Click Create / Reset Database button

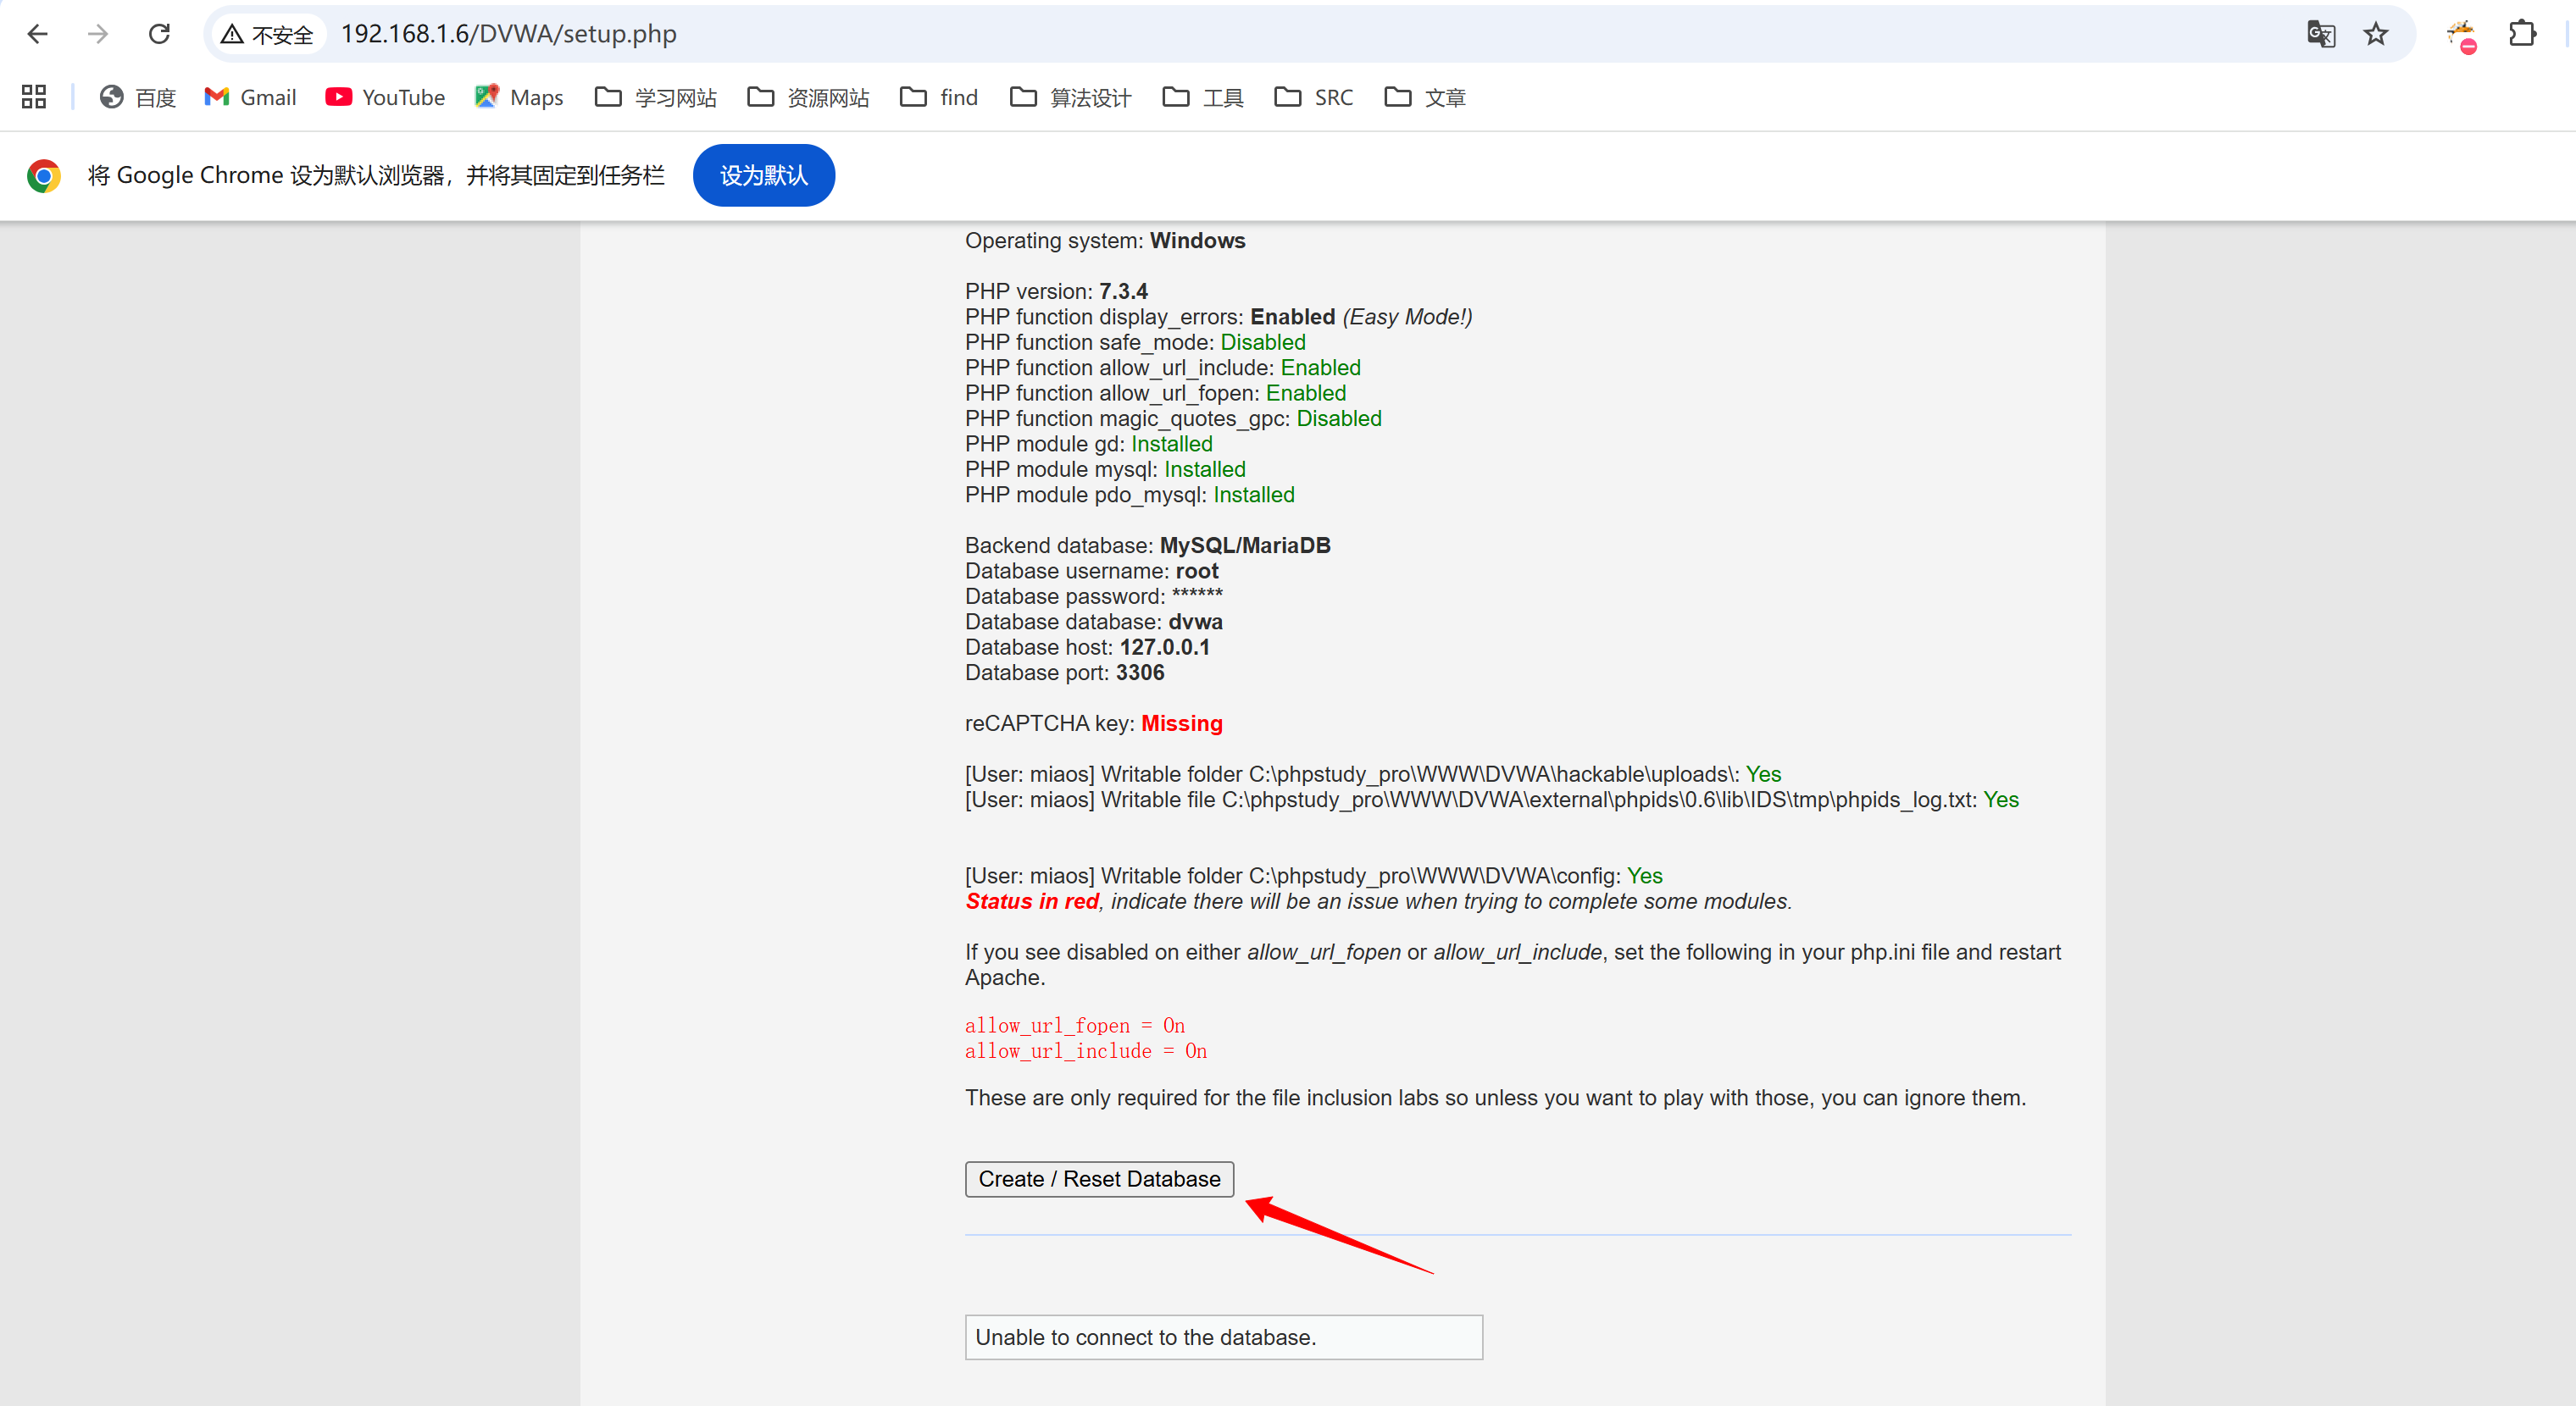coord(1099,1179)
